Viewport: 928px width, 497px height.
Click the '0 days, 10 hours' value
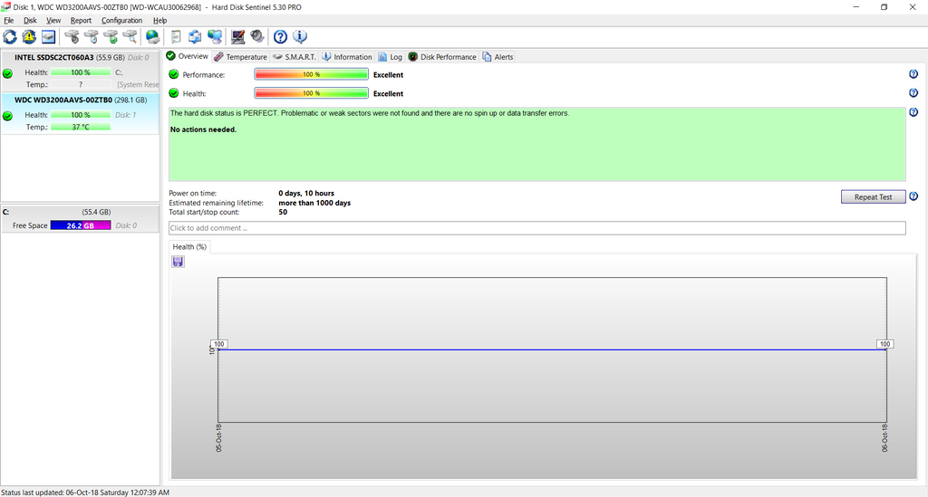click(x=306, y=193)
